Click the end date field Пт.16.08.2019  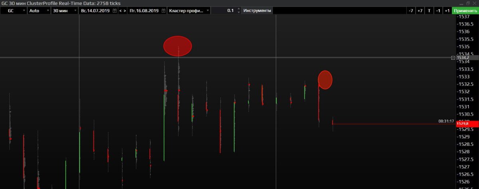tap(143, 11)
